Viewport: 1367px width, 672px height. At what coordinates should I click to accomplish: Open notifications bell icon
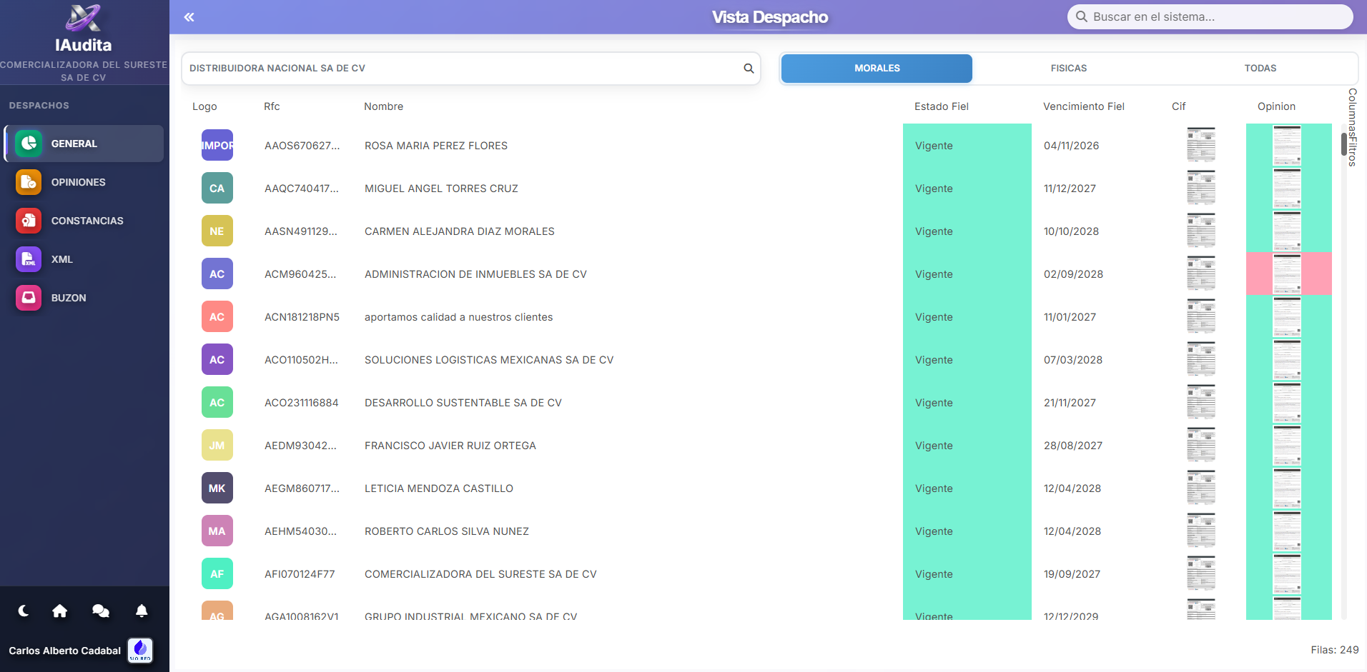click(142, 611)
